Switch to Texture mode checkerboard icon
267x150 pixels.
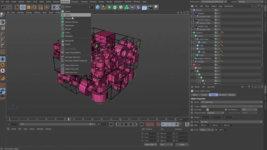[x=3, y=28]
